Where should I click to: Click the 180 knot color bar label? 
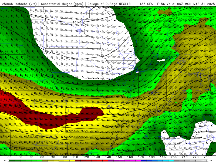click(152, 157)
